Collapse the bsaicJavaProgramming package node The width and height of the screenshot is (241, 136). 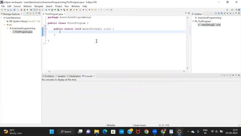tap(8, 28)
